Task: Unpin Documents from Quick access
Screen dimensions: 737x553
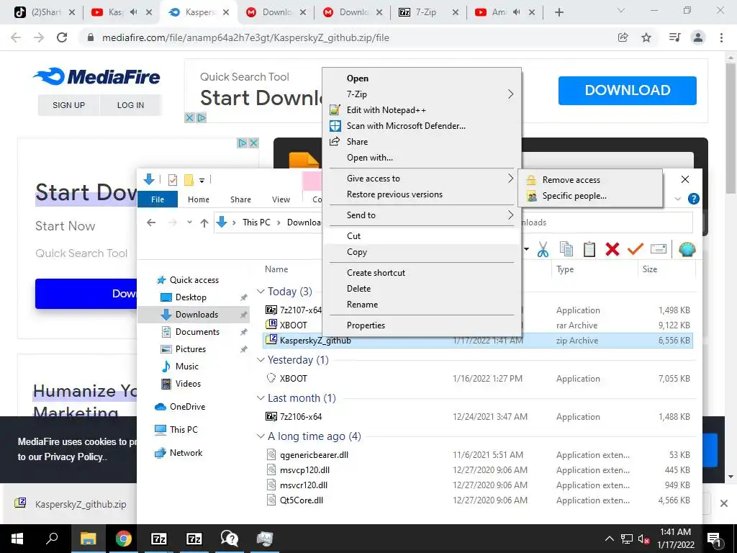Action: pyautogui.click(x=243, y=332)
